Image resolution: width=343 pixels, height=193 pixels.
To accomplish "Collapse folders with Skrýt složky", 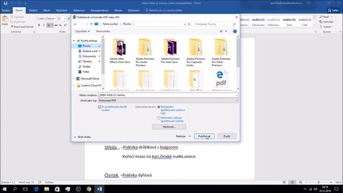I will tap(83, 137).
